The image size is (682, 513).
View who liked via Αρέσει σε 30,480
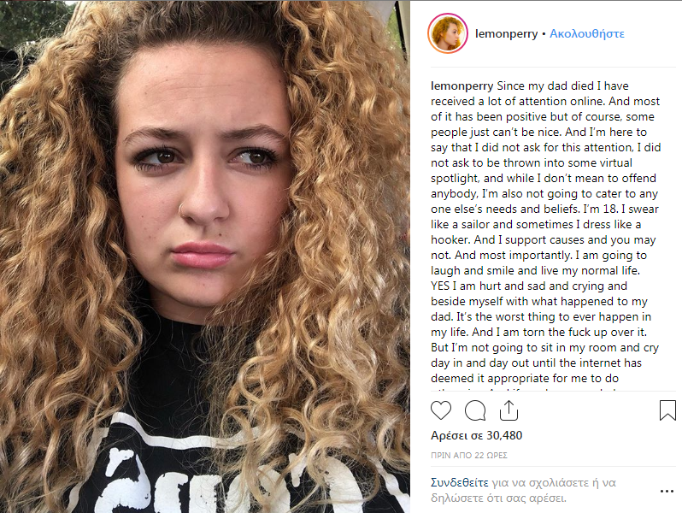[x=476, y=435]
